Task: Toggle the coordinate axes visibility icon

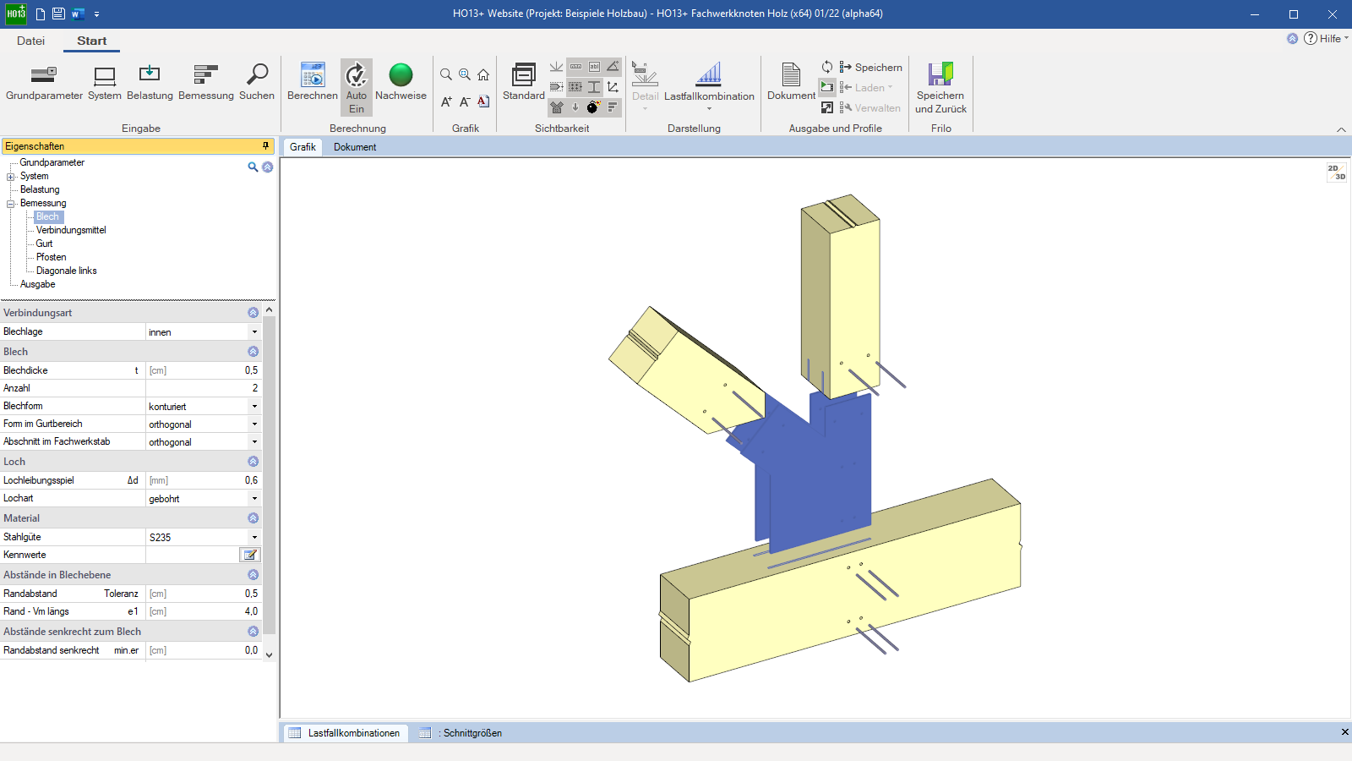Action: click(x=613, y=87)
